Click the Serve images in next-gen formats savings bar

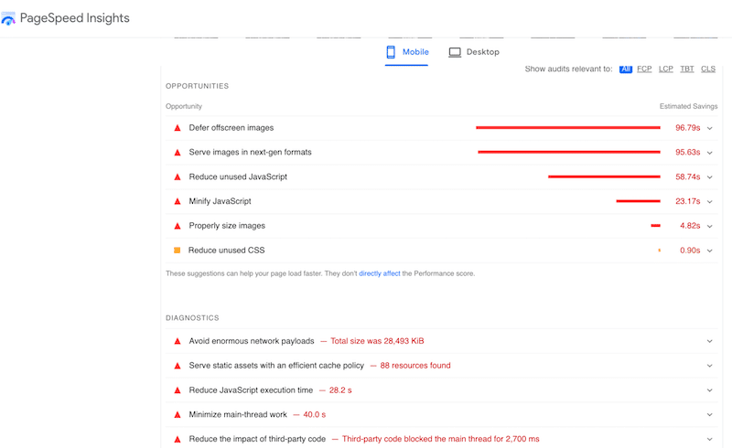pos(568,152)
